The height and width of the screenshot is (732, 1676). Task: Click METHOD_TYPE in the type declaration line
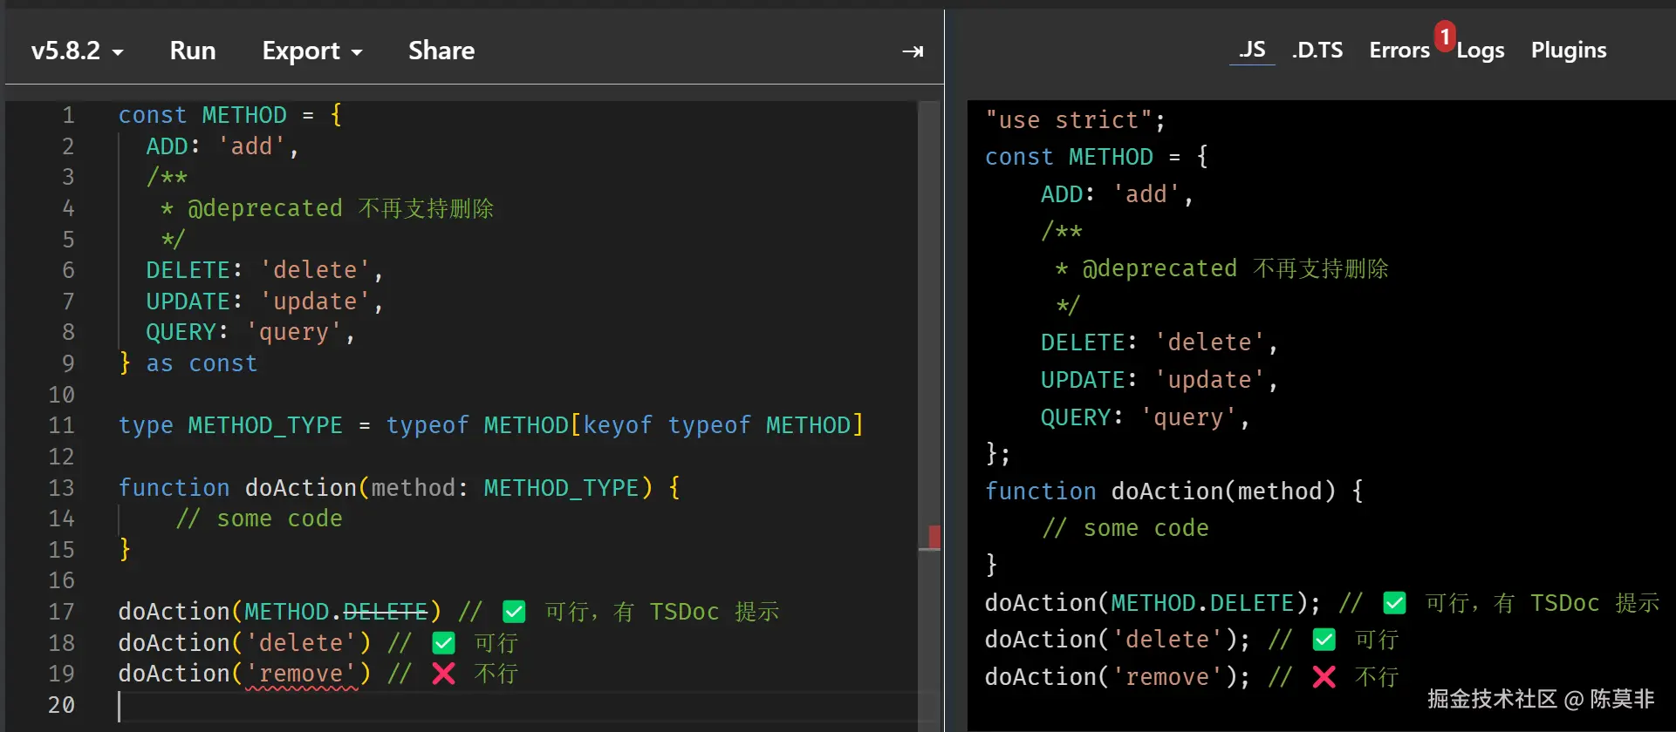point(265,425)
